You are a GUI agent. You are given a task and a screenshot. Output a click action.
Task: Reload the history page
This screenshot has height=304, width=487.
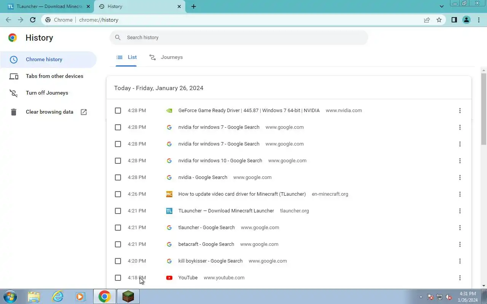click(33, 20)
